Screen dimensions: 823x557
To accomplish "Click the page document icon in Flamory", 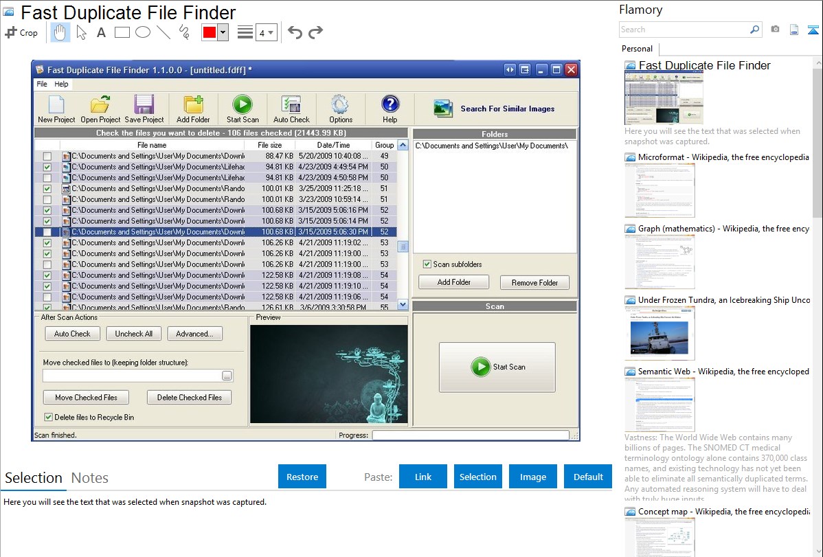I will pyautogui.click(x=794, y=30).
